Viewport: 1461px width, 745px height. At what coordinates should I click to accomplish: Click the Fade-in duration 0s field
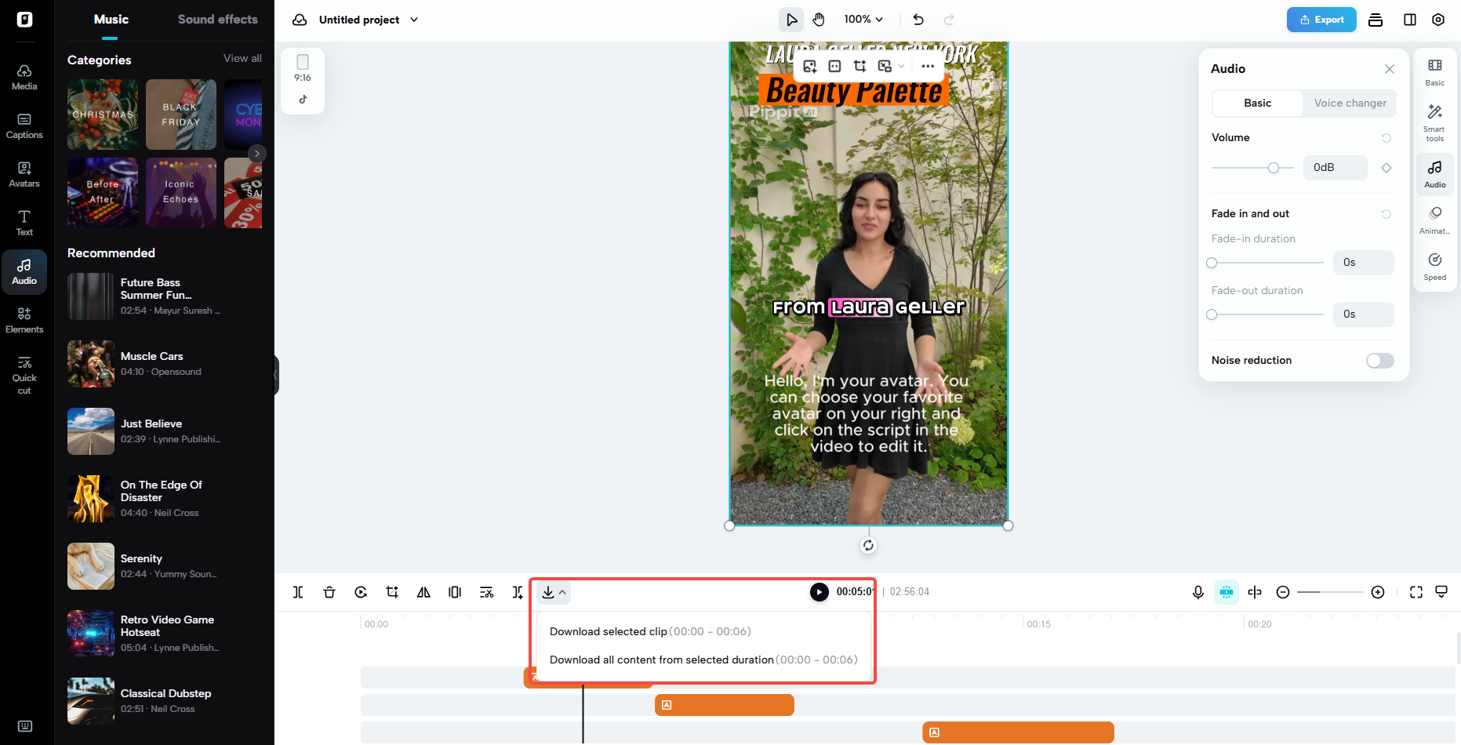click(x=1363, y=263)
